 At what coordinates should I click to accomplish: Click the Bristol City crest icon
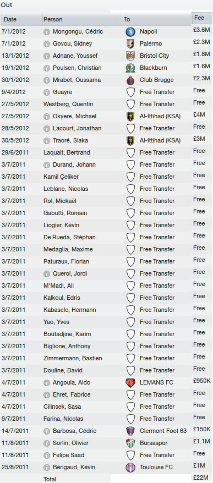click(130, 56)
